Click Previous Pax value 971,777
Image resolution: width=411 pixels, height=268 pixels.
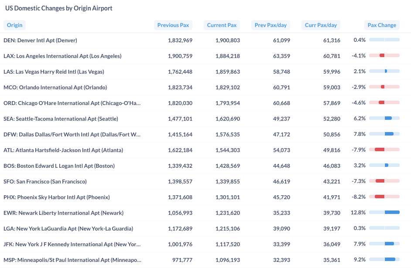click(x=182, y=260)
